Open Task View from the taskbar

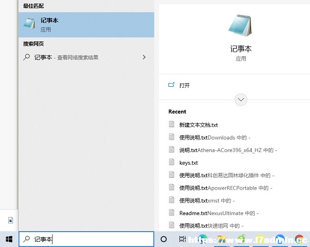(x=182, y=239)
